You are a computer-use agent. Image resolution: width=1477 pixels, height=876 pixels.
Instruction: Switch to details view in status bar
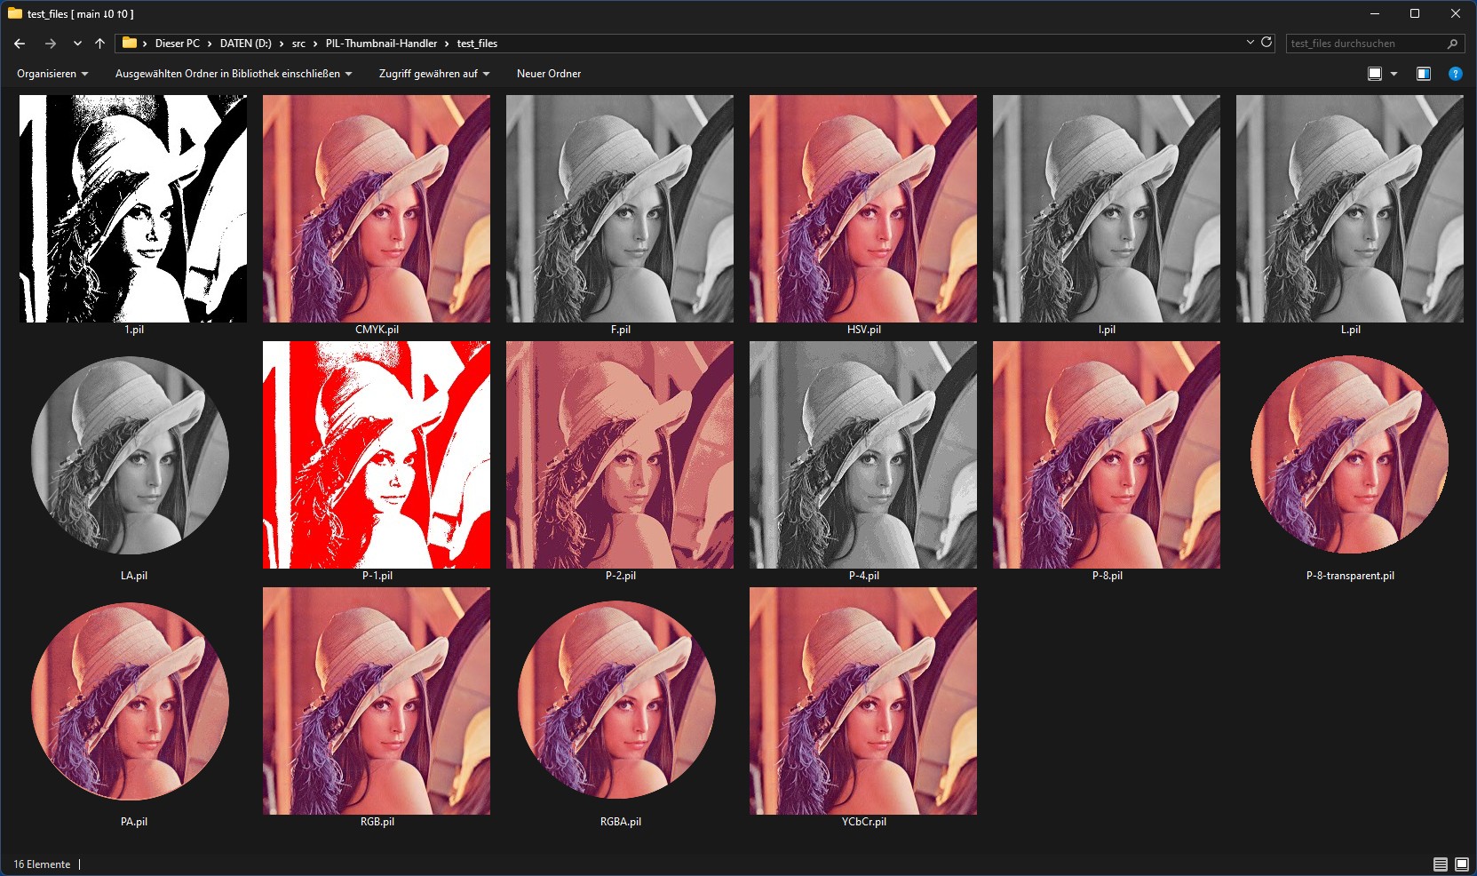[x=1441, y=864]
